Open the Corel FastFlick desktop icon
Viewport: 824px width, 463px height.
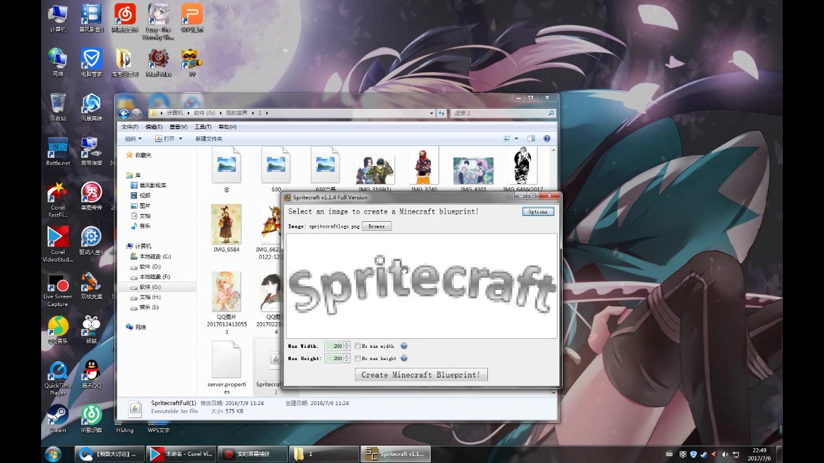58,200
